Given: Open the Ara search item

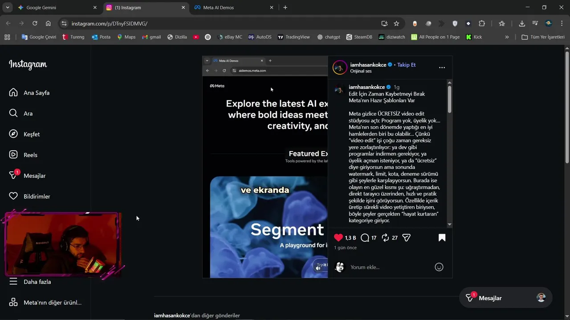Looking at the screenshot, I should [x=21, y=113].
